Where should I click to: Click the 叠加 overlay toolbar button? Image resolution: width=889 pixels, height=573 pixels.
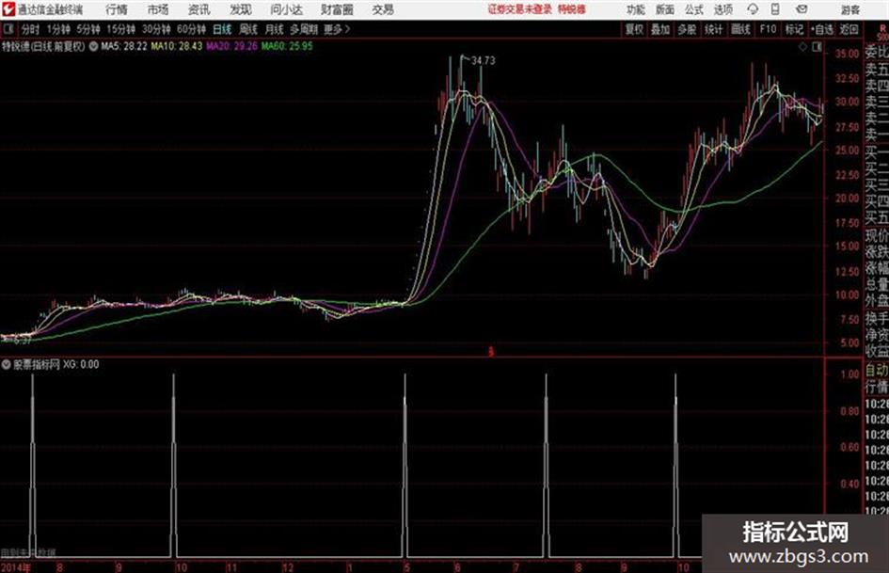(660, 29)
